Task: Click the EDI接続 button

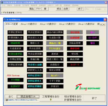Action: [15, 80]
